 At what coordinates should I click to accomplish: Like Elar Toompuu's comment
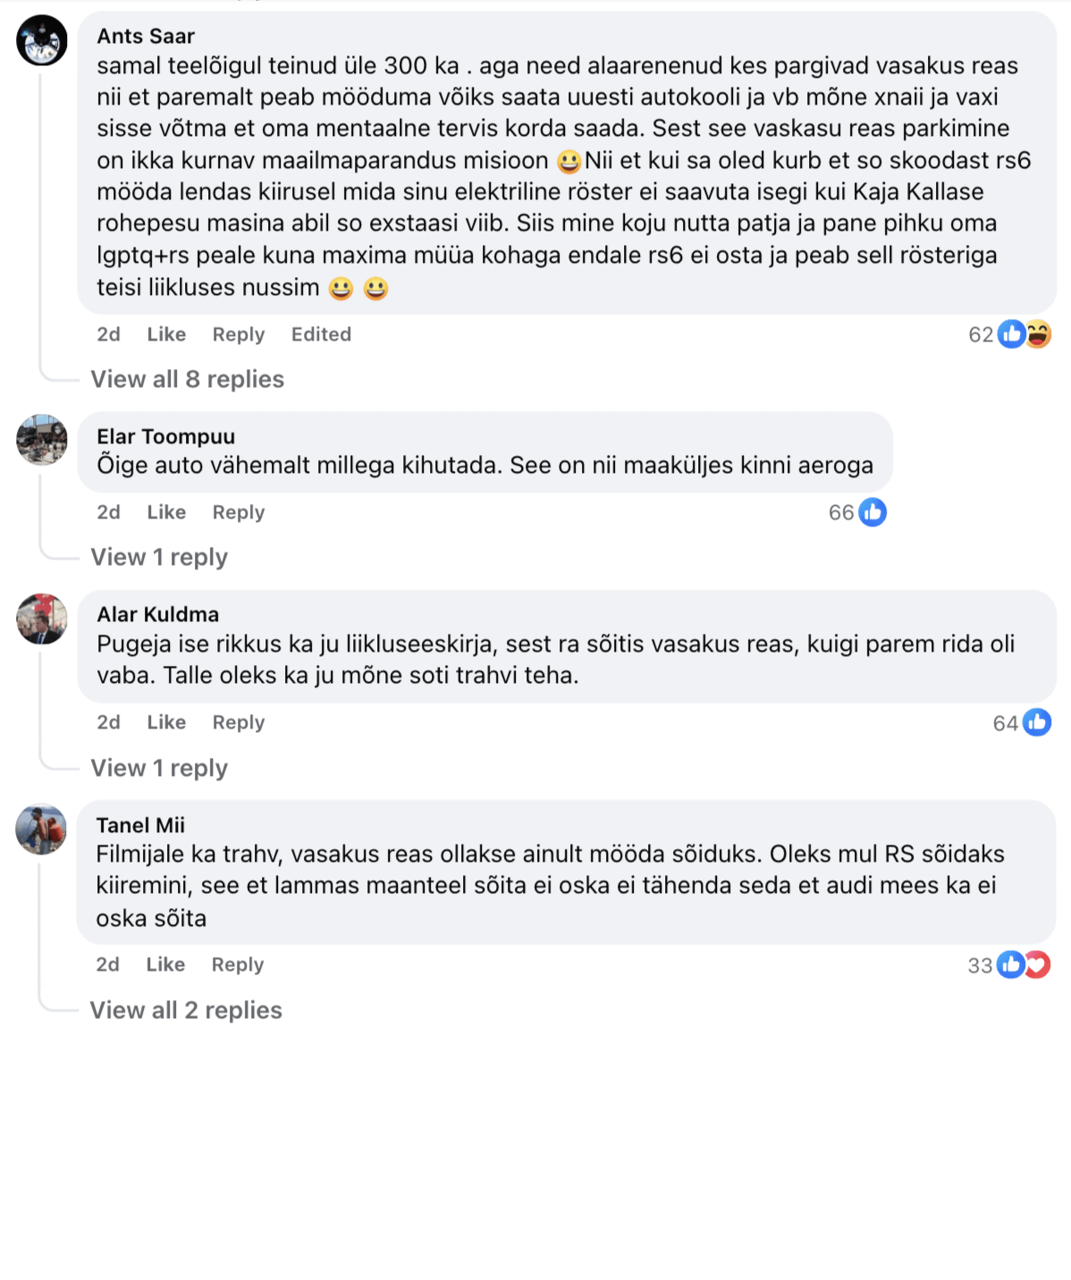point(166,512)
